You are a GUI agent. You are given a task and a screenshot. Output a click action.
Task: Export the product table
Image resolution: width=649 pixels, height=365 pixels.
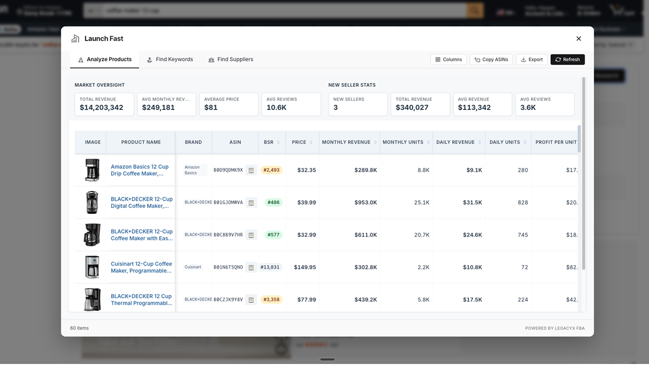pyautogui.click(x=532, y=59)
